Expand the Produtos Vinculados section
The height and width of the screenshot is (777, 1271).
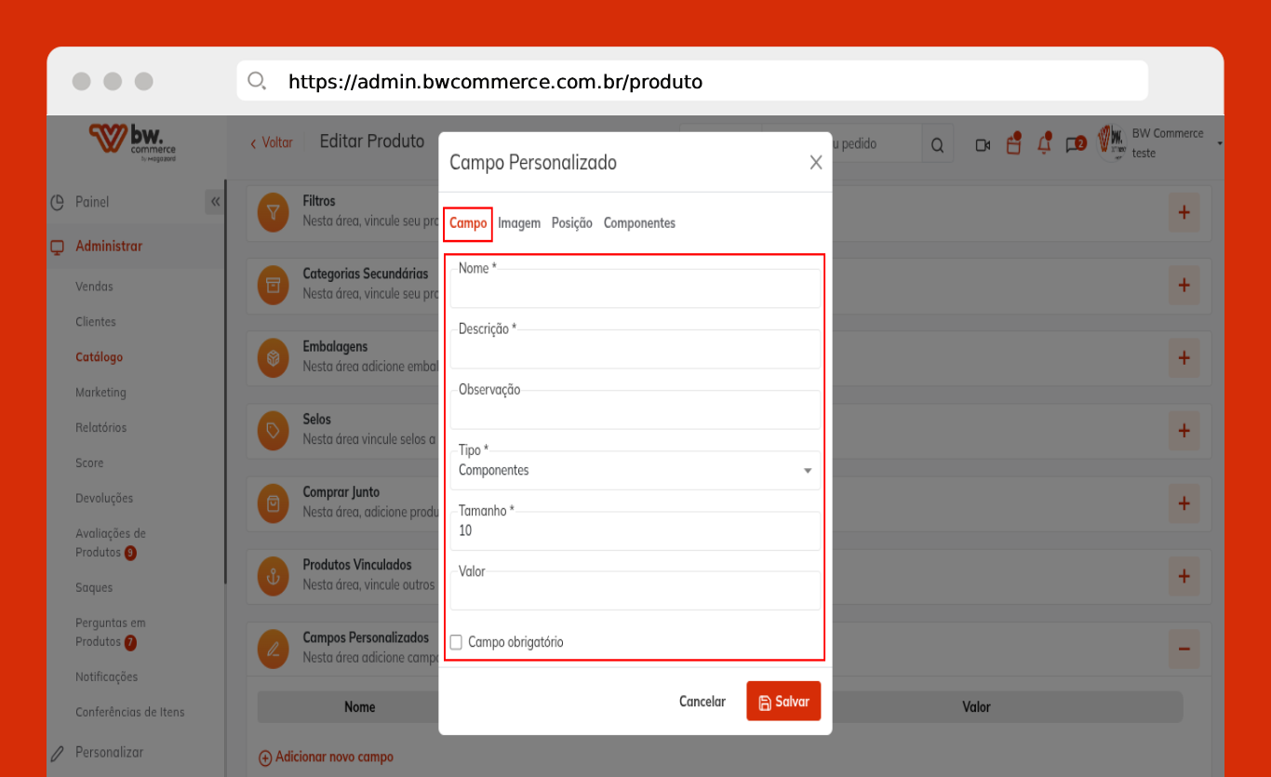click(x=1184, y=576)
